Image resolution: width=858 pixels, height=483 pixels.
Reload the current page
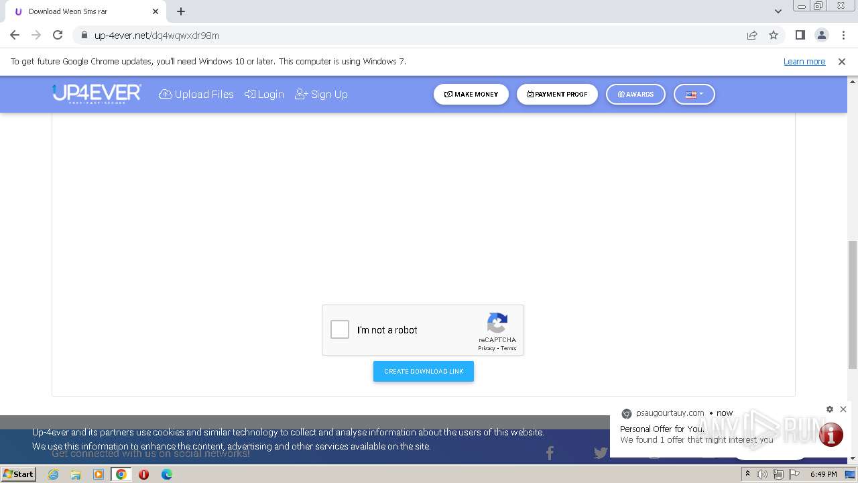coord(58,35)
